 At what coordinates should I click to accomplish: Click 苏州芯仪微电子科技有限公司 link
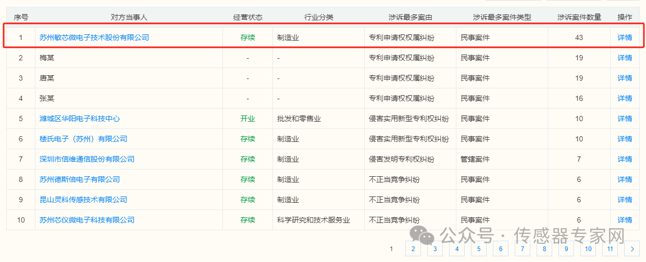pos(87,220)
